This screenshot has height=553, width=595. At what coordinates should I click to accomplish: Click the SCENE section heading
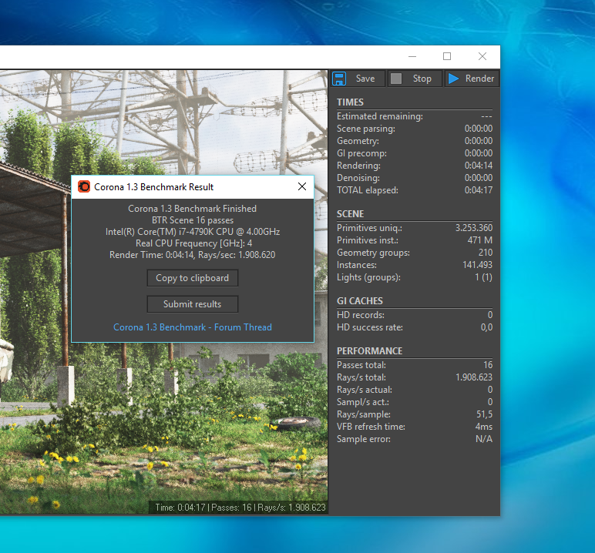coord(350,214)
